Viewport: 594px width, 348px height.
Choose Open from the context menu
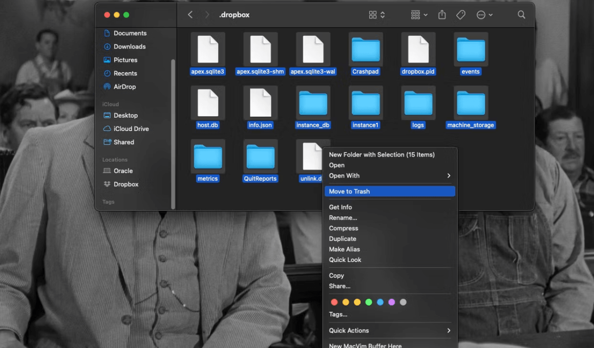point(390,165)
